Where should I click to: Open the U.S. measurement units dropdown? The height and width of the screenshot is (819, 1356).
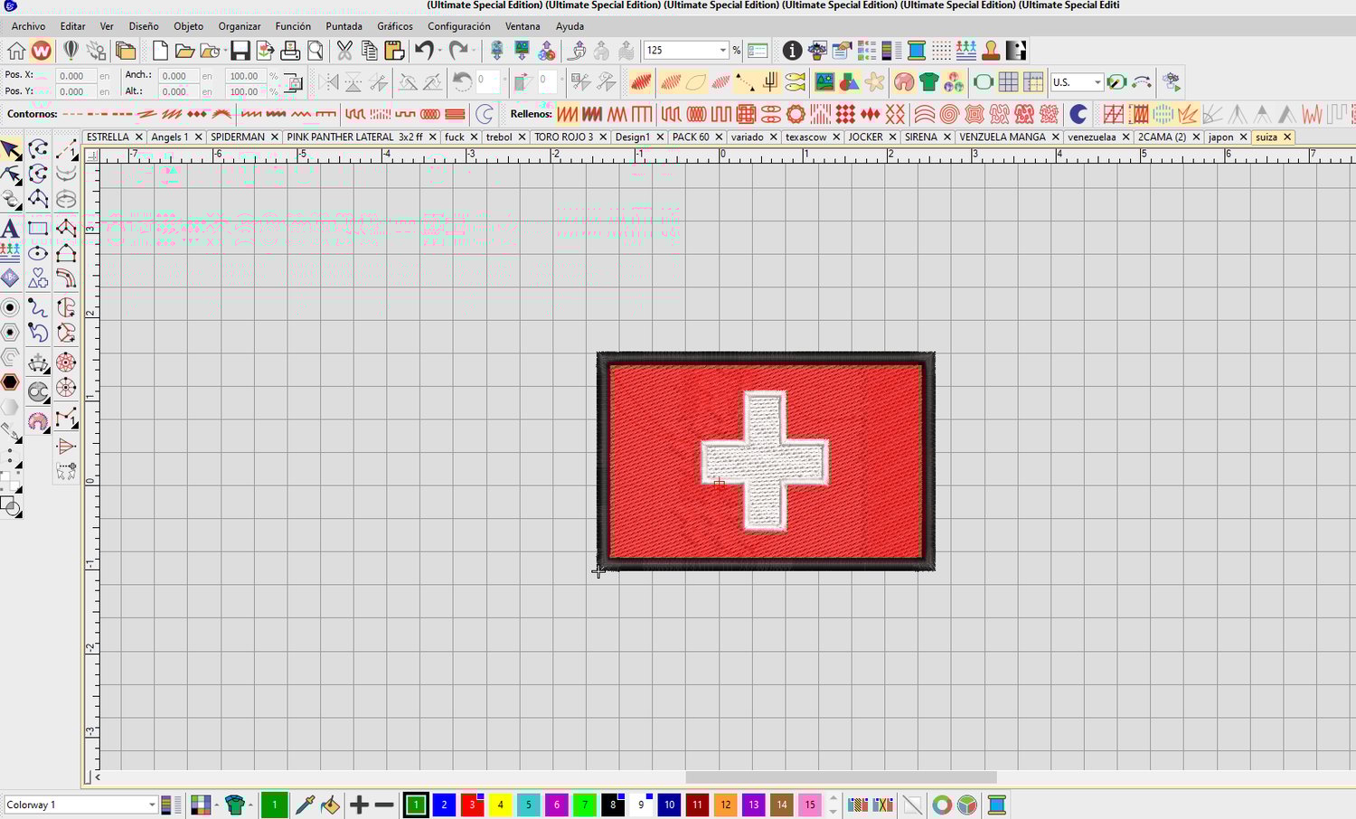[x=1097, y=82]
